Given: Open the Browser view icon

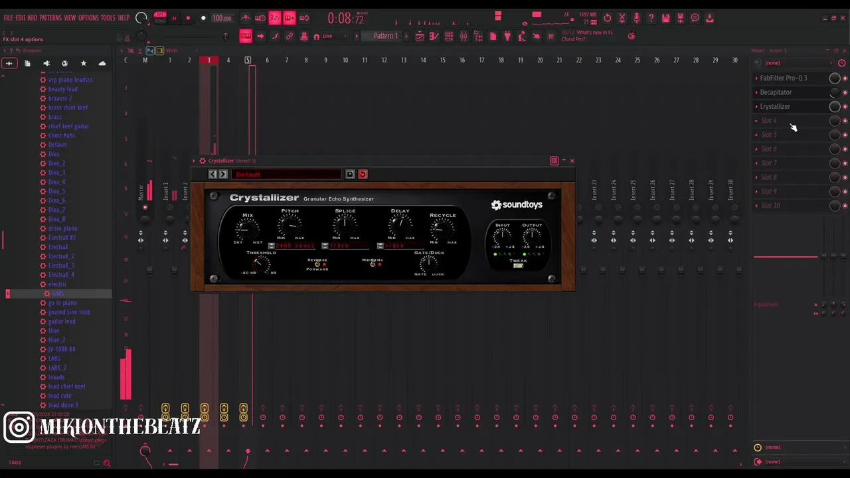Looking at the screenshot, I should tap(478, 36).
